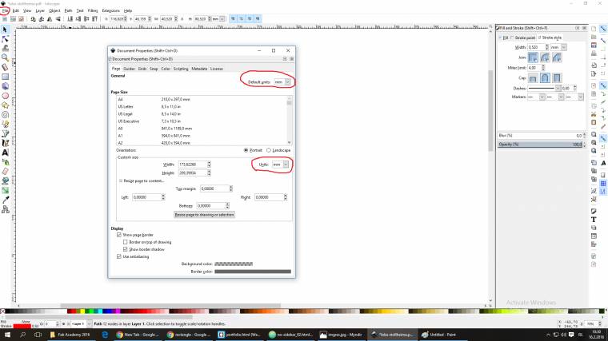Image resolution: width=608 pixels, height=341 pixels.
Task: Open the File menu
Action: pos(5,10)
